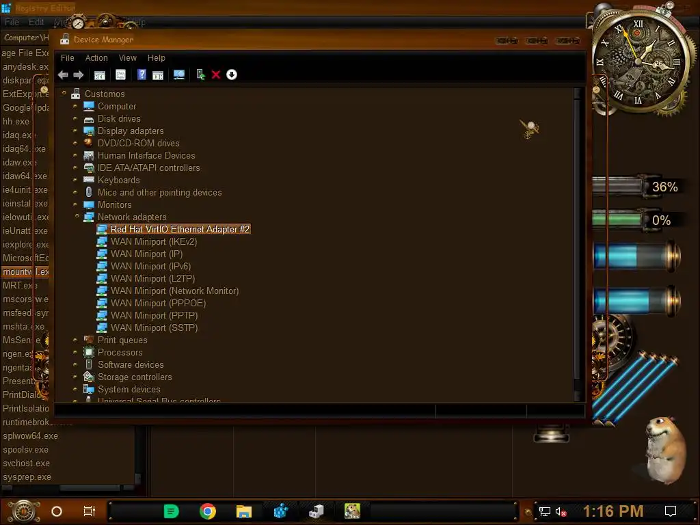Screen dimensions: 700x525
Task: Select WAN Miniport (SSTP)
Action: [x=154, y=327]
